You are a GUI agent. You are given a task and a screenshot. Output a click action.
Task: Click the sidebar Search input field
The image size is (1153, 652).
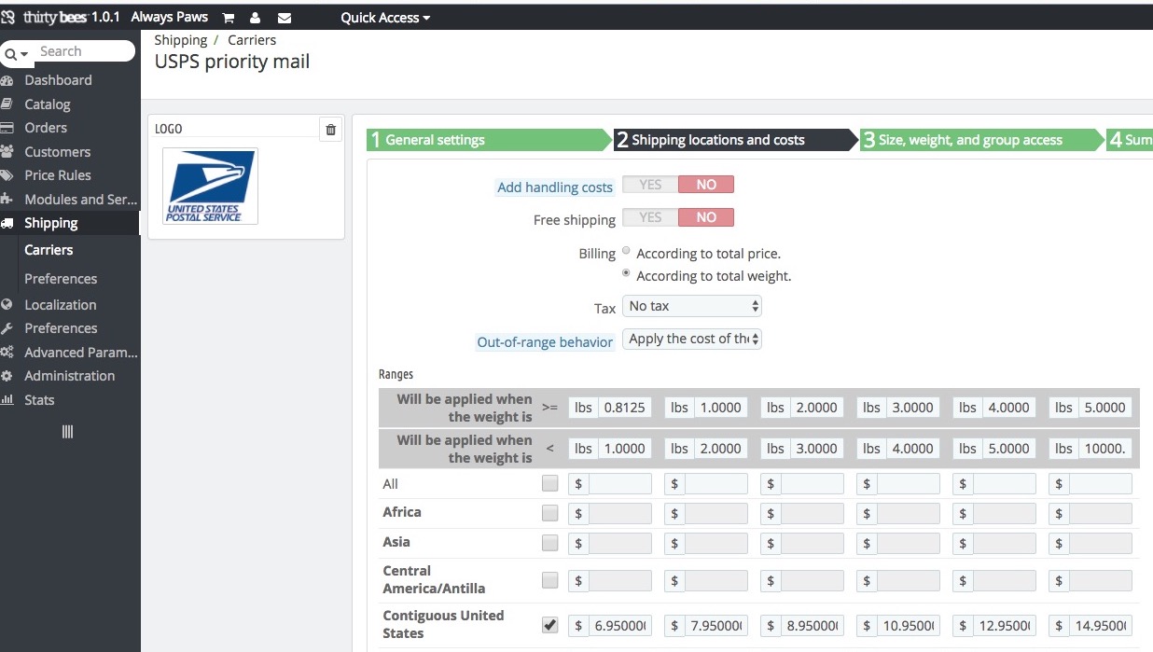coord(84,51)
